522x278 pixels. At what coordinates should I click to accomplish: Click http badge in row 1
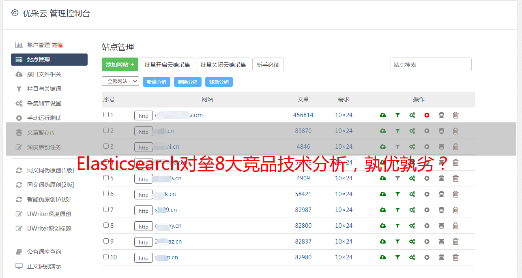pos(144,116)
